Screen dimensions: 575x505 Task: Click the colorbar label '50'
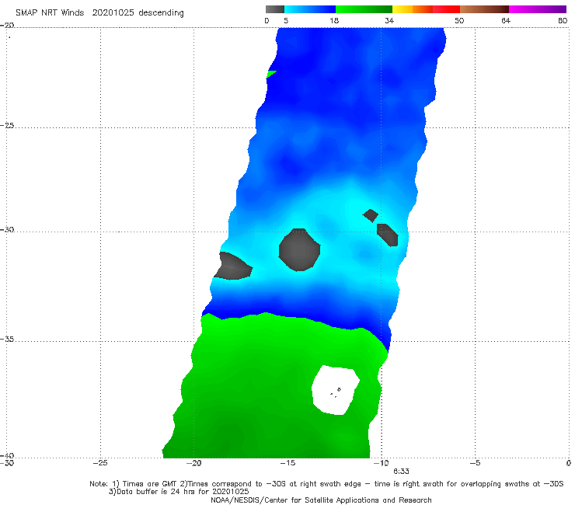point(459,20)
